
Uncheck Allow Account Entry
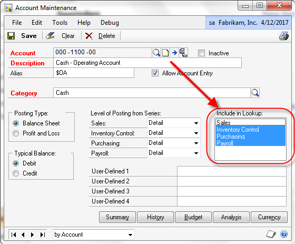[x=155, y=73]
